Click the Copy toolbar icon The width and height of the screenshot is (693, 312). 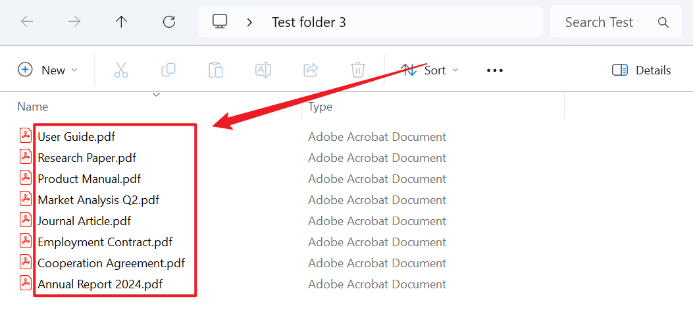(168, 70)
